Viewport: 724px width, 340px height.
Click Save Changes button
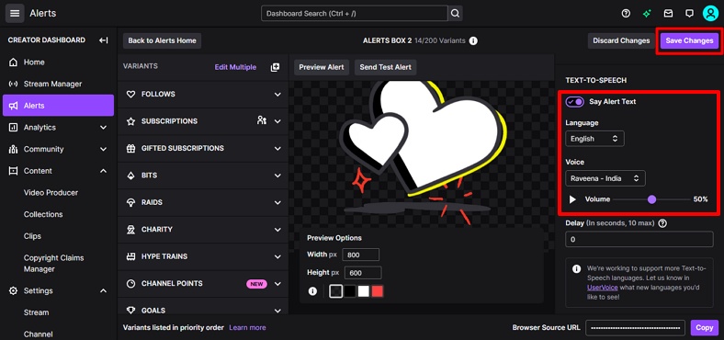coord(689,40)
